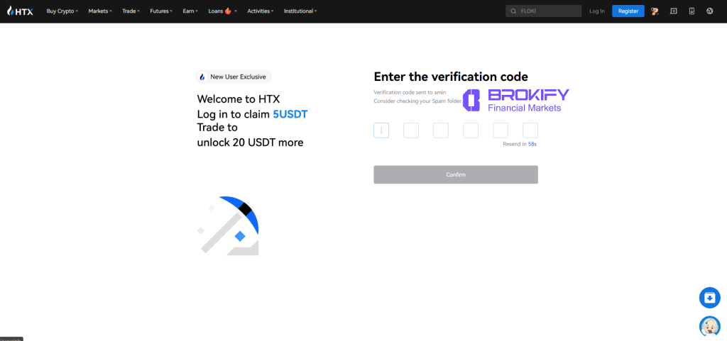Viewport: 727px width, 341px height.
Task: Open the Institutional menu
Action: [300, 11]
